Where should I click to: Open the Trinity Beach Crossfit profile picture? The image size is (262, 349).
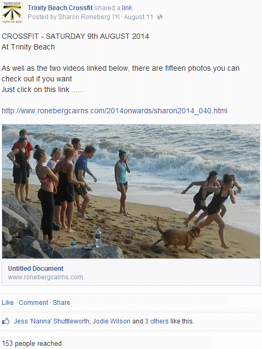click(12, 12)
